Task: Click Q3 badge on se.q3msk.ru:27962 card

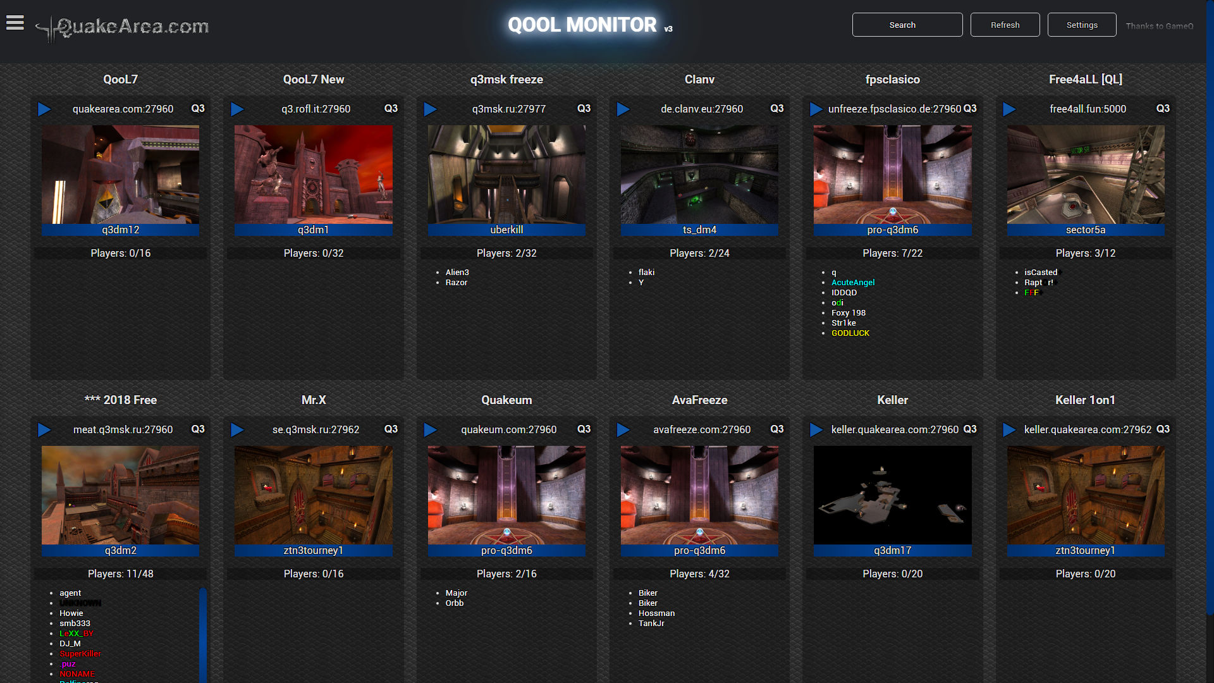Action: coord(391,429)
